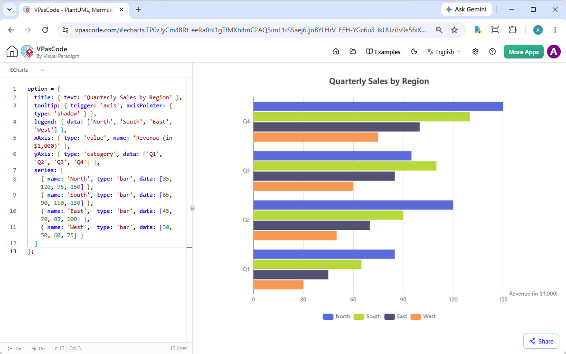Expand the ECharts diagram type dropdown

pyautogui.click(x=28, y=70)
